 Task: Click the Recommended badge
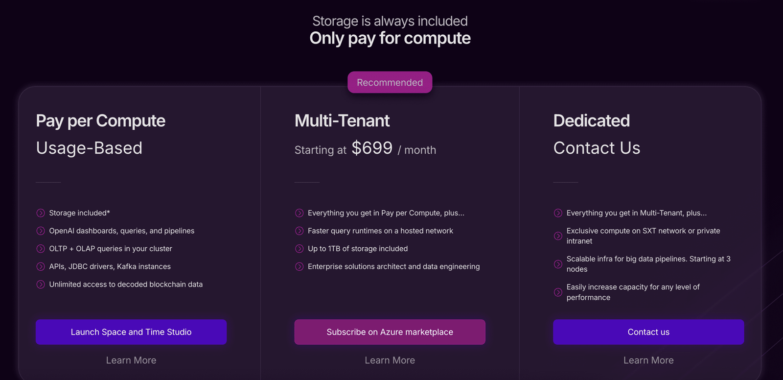pos(390,82)
